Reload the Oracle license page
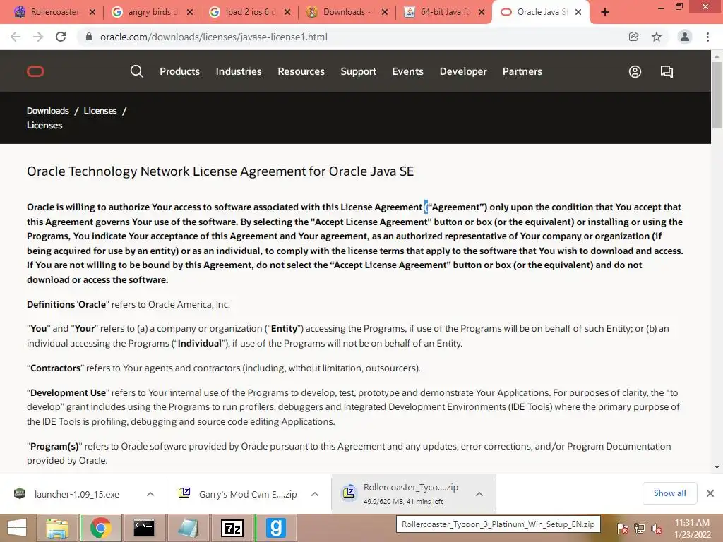The width and height of the screenshot is (723, 542). coord(61,37)
